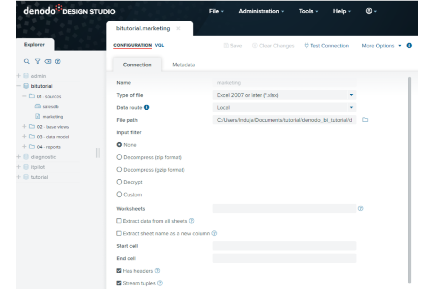This screenshot has width=434, height=289.
Task: Open help for Extract sheet name as column
Action: pos(214,233)
